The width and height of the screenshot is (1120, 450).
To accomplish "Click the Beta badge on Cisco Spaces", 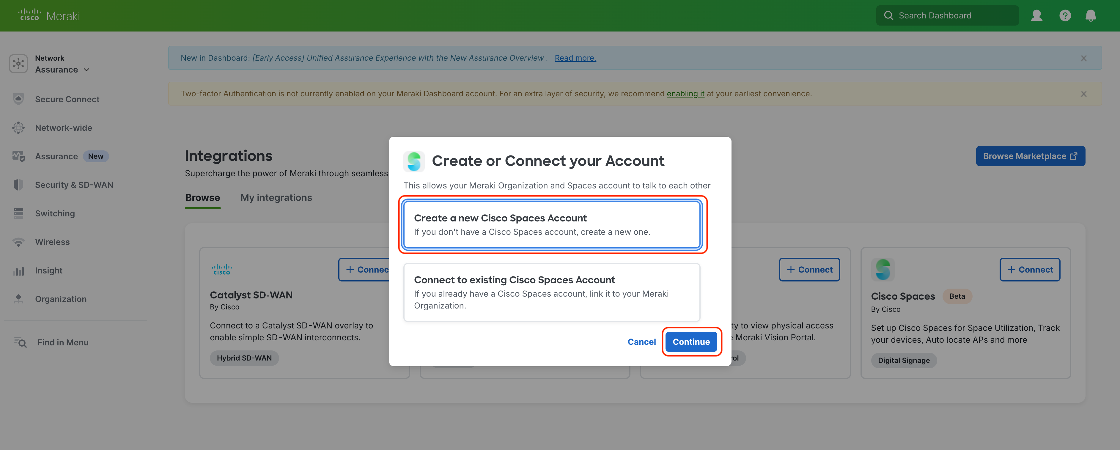I will (x=957, y=296).
